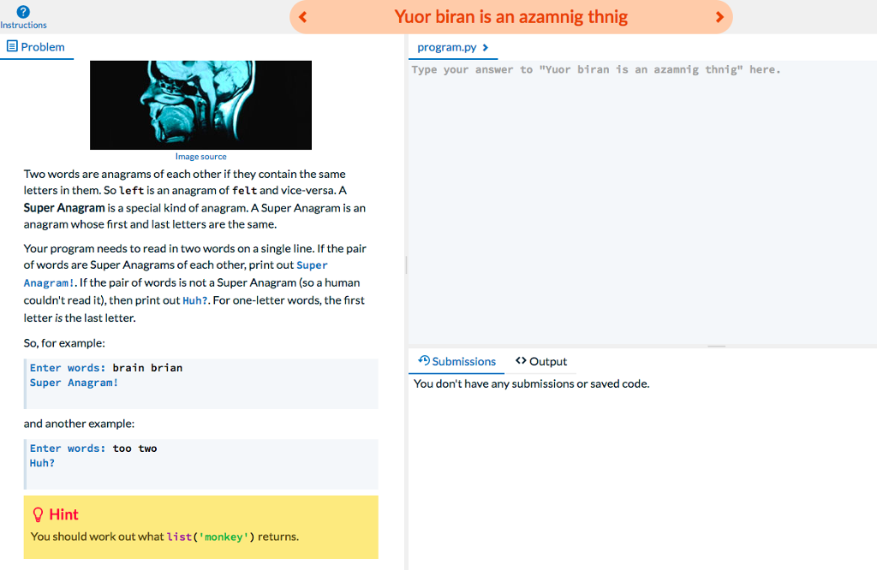The image size is (877, 570).
Task: Click the Instructions label
Action: click(x=23, y=24)
